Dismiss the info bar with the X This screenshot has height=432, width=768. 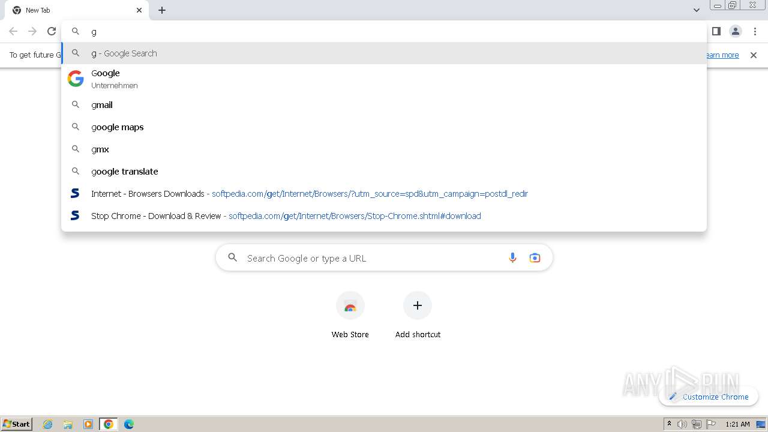pos(754,55)
